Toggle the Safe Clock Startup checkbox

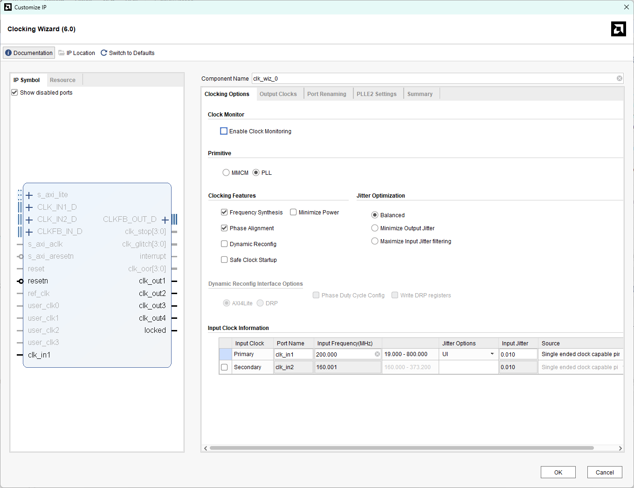pos(224,260)
